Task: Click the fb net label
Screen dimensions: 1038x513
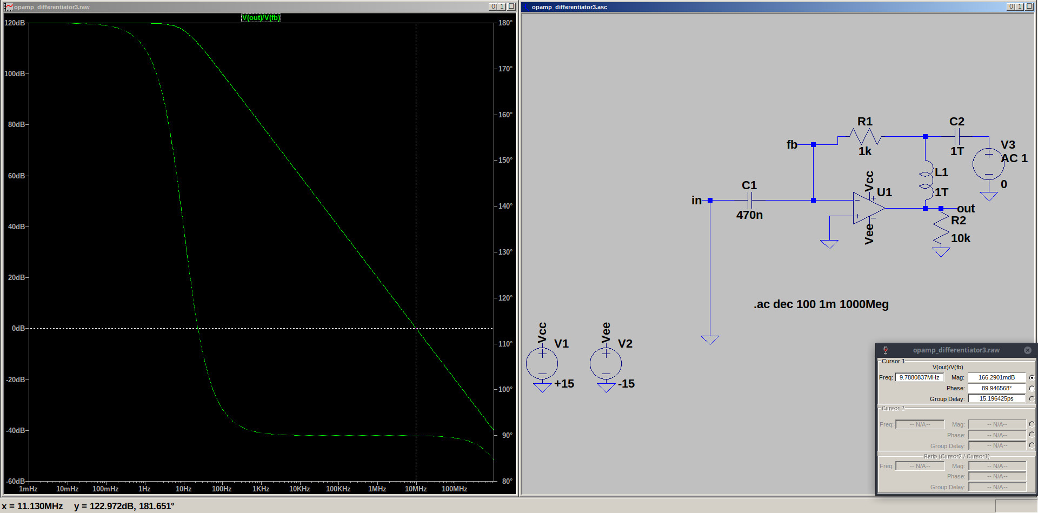Action: pyautogui.click(x=792, y=145)
